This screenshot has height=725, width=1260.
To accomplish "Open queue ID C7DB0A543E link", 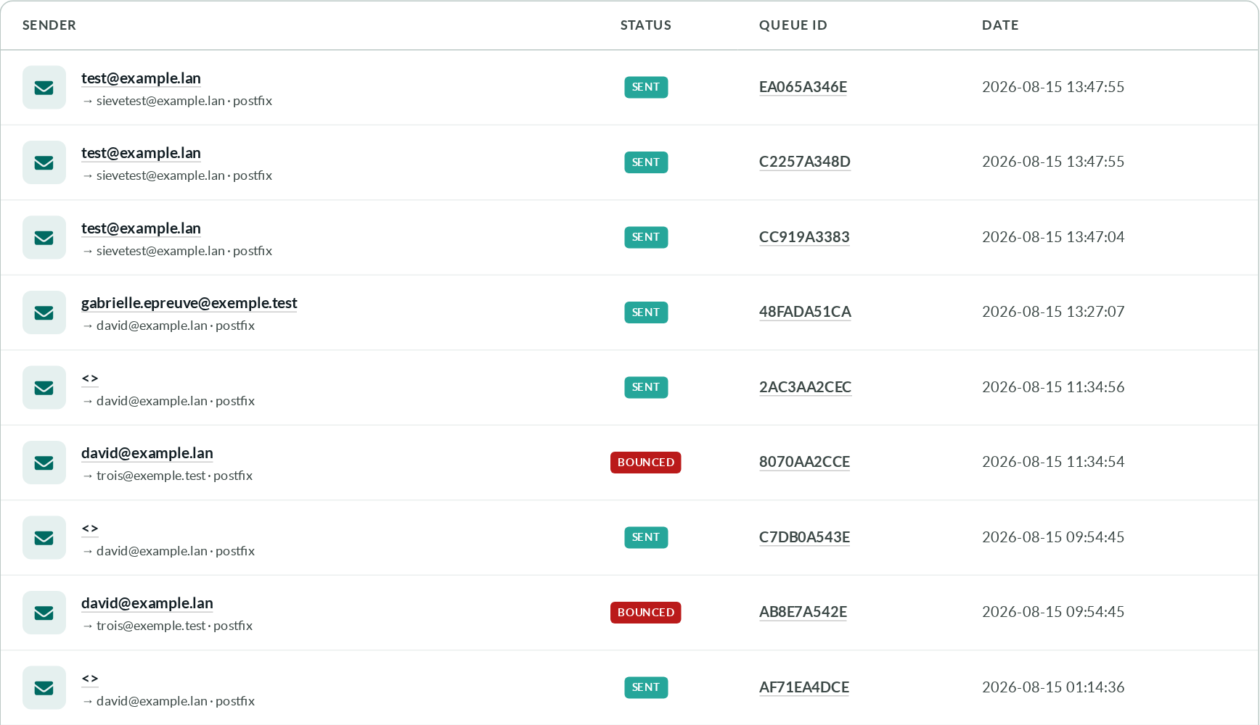I will 804,537.
